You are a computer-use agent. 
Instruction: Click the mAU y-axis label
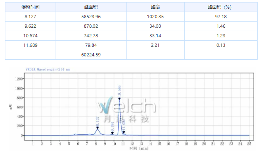(11, 107)
